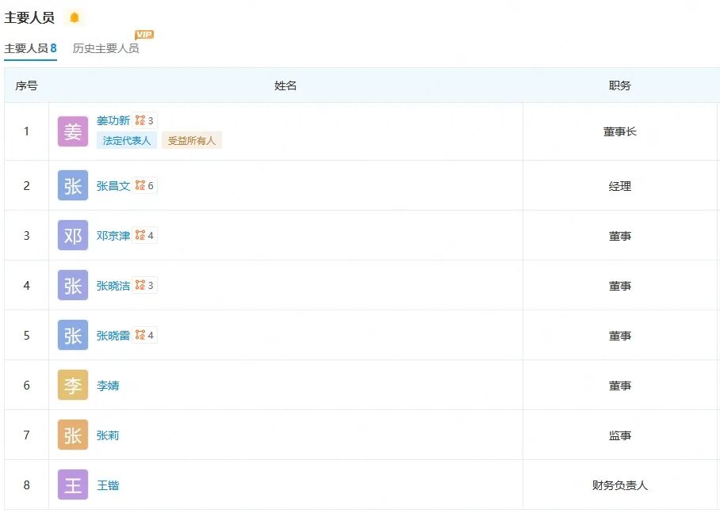The width and height of the screenshot is (720, 513).
Task: Click the 经理 position cell
Action: tap(620, 186)
